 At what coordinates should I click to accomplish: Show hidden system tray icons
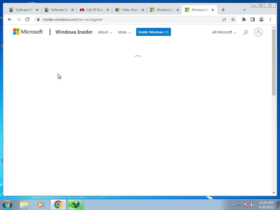(x=232, y=205)
